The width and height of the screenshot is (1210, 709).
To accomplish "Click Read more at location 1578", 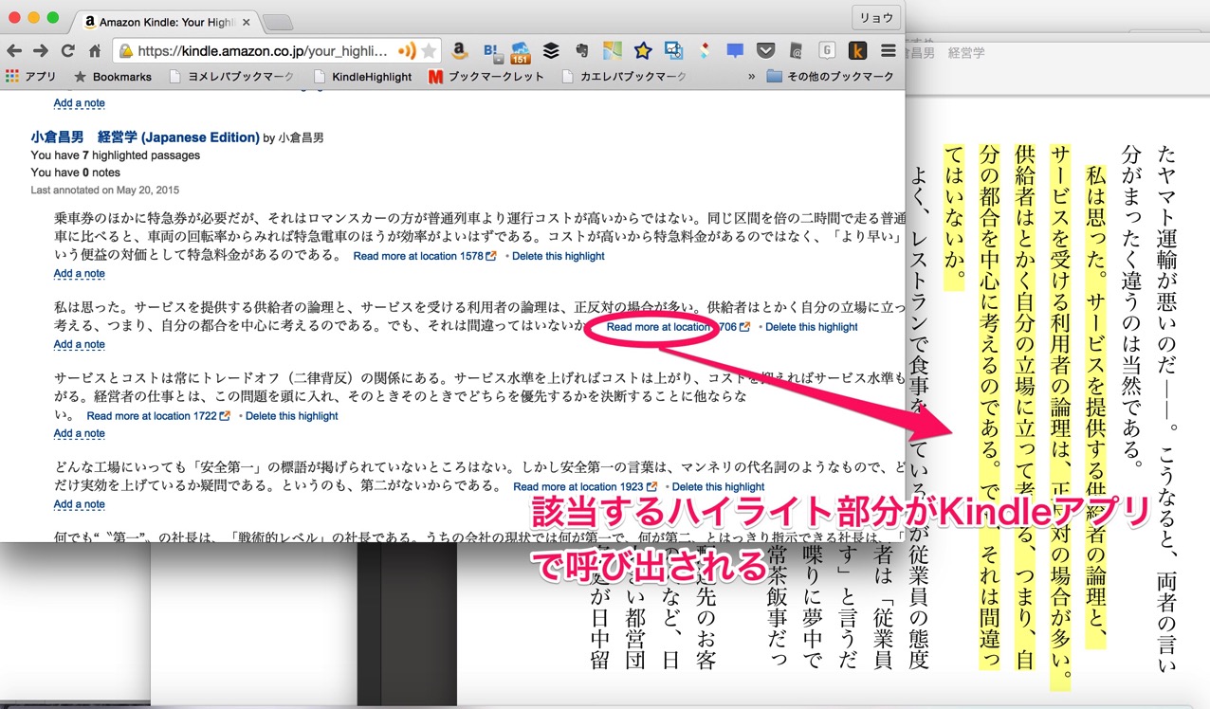I will click(418, 256).
